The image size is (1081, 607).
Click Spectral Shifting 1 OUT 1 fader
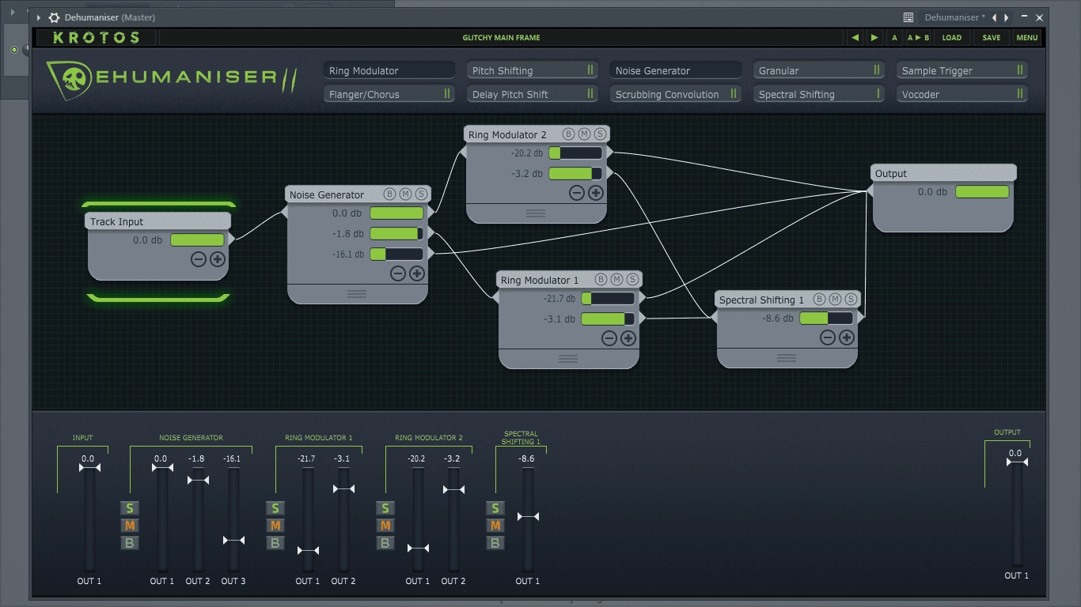[x=528, y=516]
